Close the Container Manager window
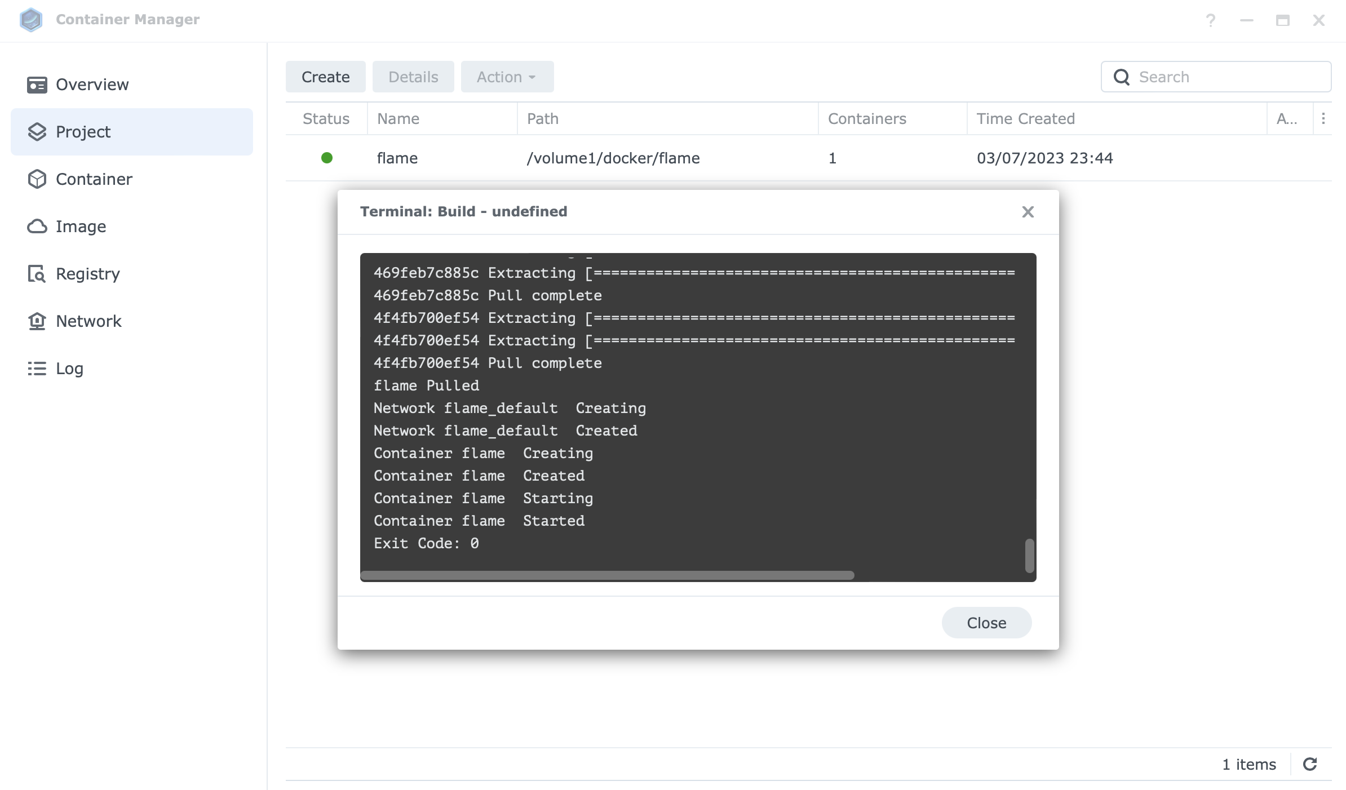 click(x=1319, y=20)
